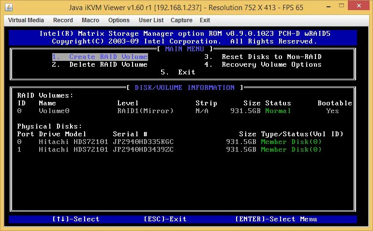Close the iKVM Viewer window
Image resolution: width=373 pixels, height=231 pixels.
tap(359, 5)
